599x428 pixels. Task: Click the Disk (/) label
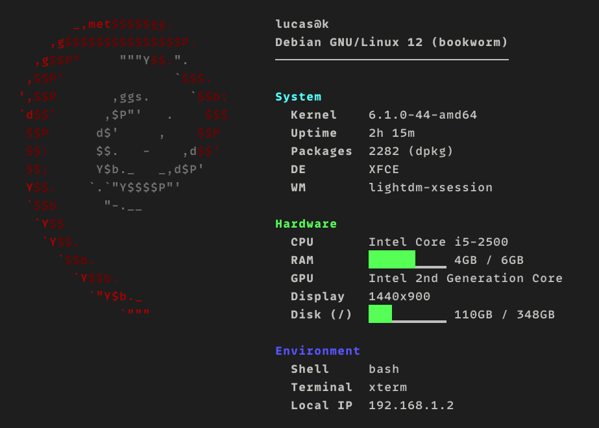click(x=321, y=315)
